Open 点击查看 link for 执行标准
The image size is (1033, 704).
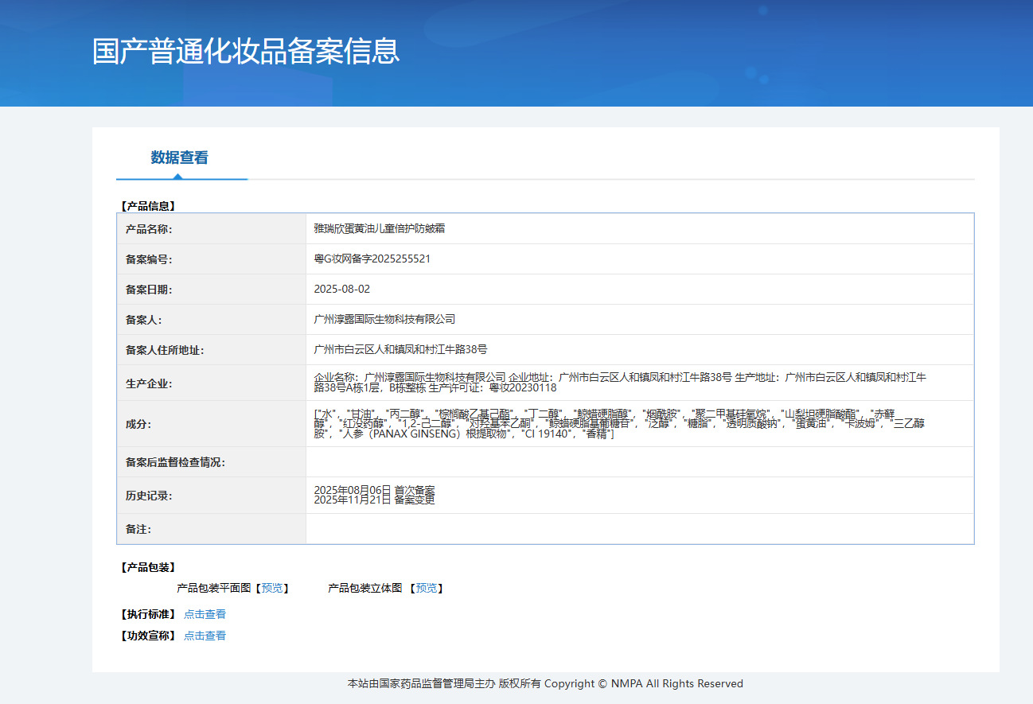point(205,614)
